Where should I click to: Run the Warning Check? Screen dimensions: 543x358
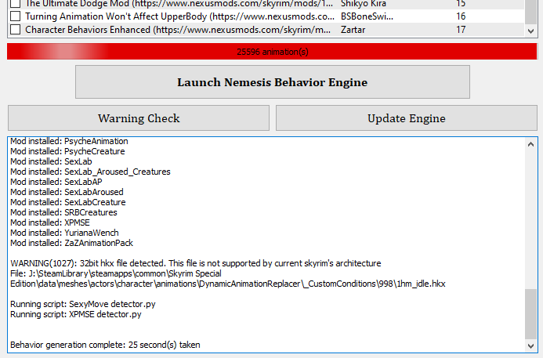(x=139, y=118)
